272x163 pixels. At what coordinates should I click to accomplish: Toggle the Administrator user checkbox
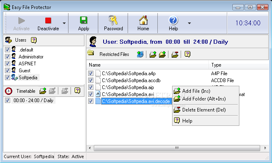pyautogui.click(x=7, y=57)
